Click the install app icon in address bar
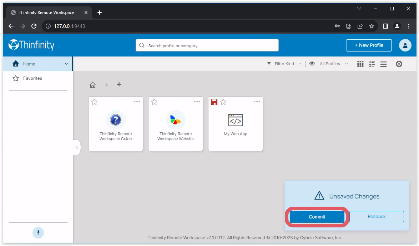The image size is (419, 246). pos(348,26)
